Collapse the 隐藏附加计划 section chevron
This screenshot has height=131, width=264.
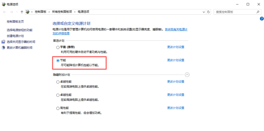click(187, 75)
